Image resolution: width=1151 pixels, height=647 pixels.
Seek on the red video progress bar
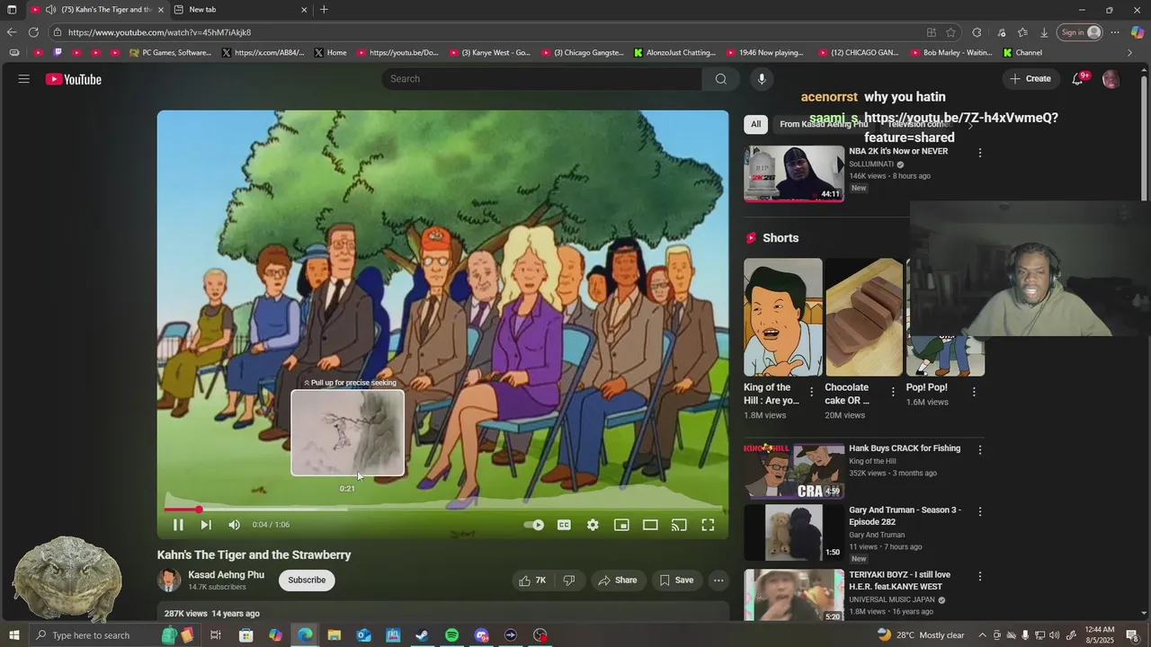click(443, 510)
